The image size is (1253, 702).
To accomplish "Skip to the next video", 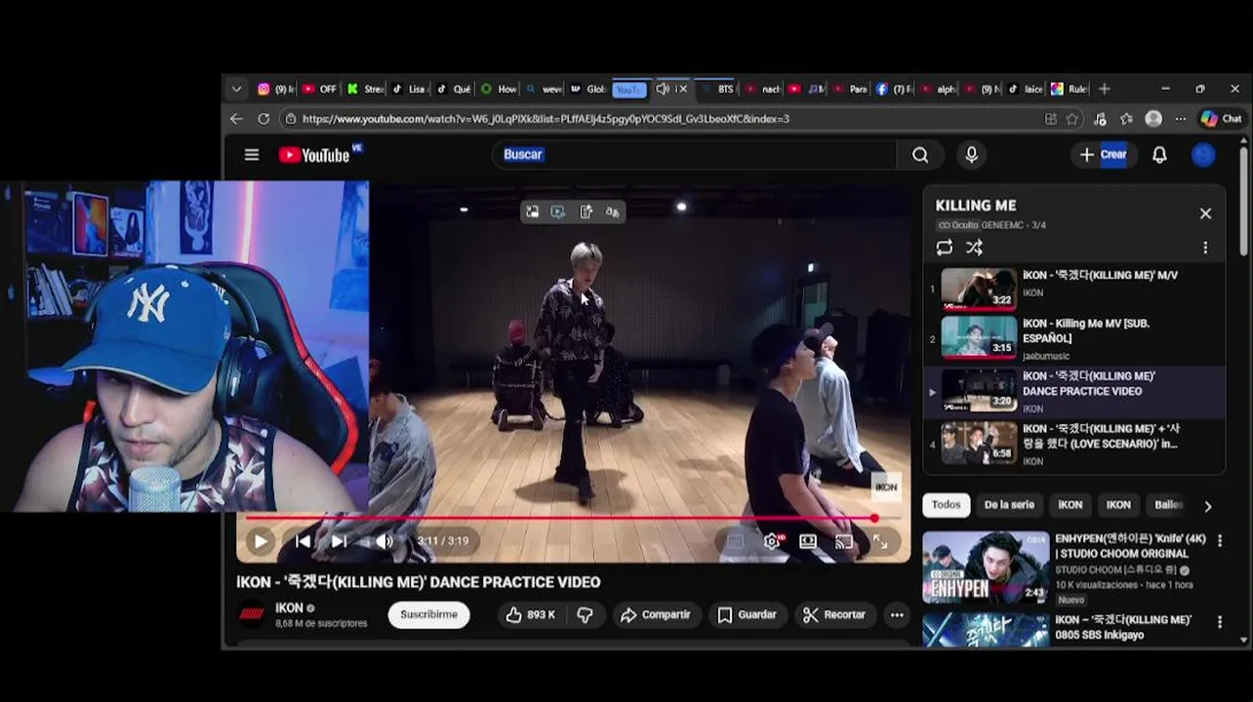I will (x=339, y=541).
